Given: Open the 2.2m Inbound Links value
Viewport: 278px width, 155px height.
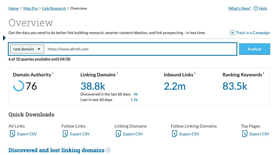Looking at the screenshot, I should point(175,86).
